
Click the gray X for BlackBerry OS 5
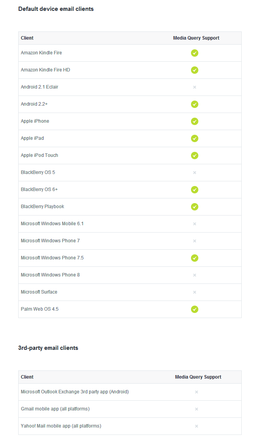194,172
